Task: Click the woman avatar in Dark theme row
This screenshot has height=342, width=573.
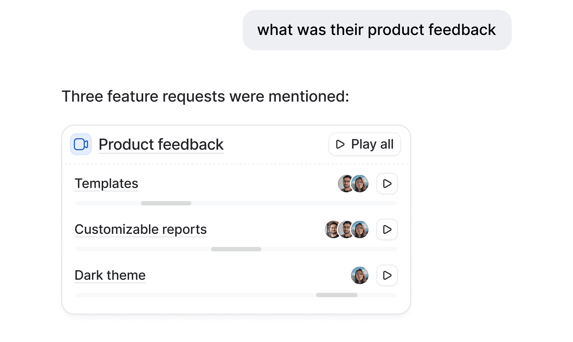Action: pyautogui.click(x=360, y=275)
